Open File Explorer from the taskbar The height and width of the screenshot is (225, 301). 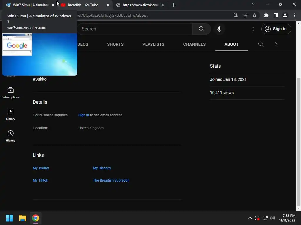point(22,218)
